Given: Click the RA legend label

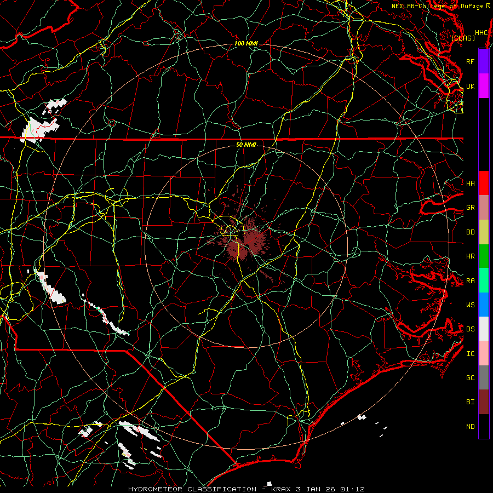Looking at the screenshot, I should coord(470,281).
